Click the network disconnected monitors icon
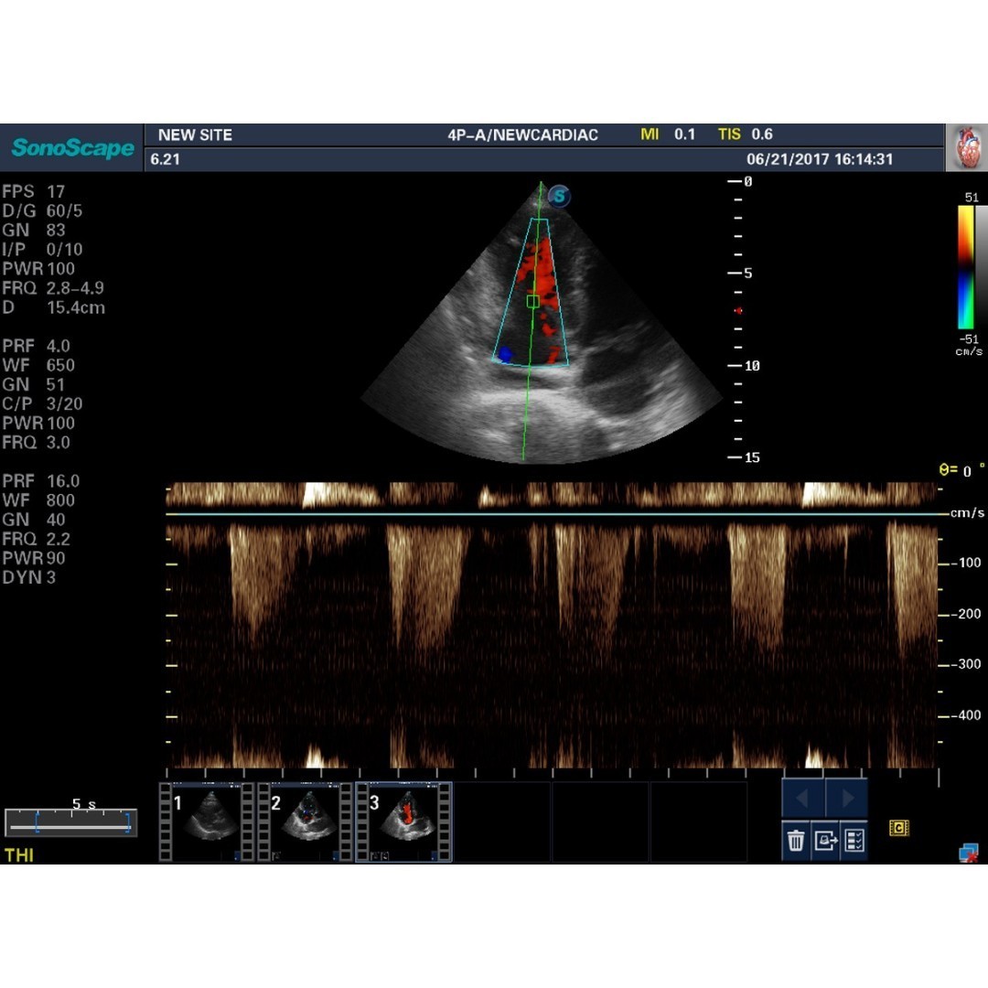The image size is (988, 988). tap(969, 854)
